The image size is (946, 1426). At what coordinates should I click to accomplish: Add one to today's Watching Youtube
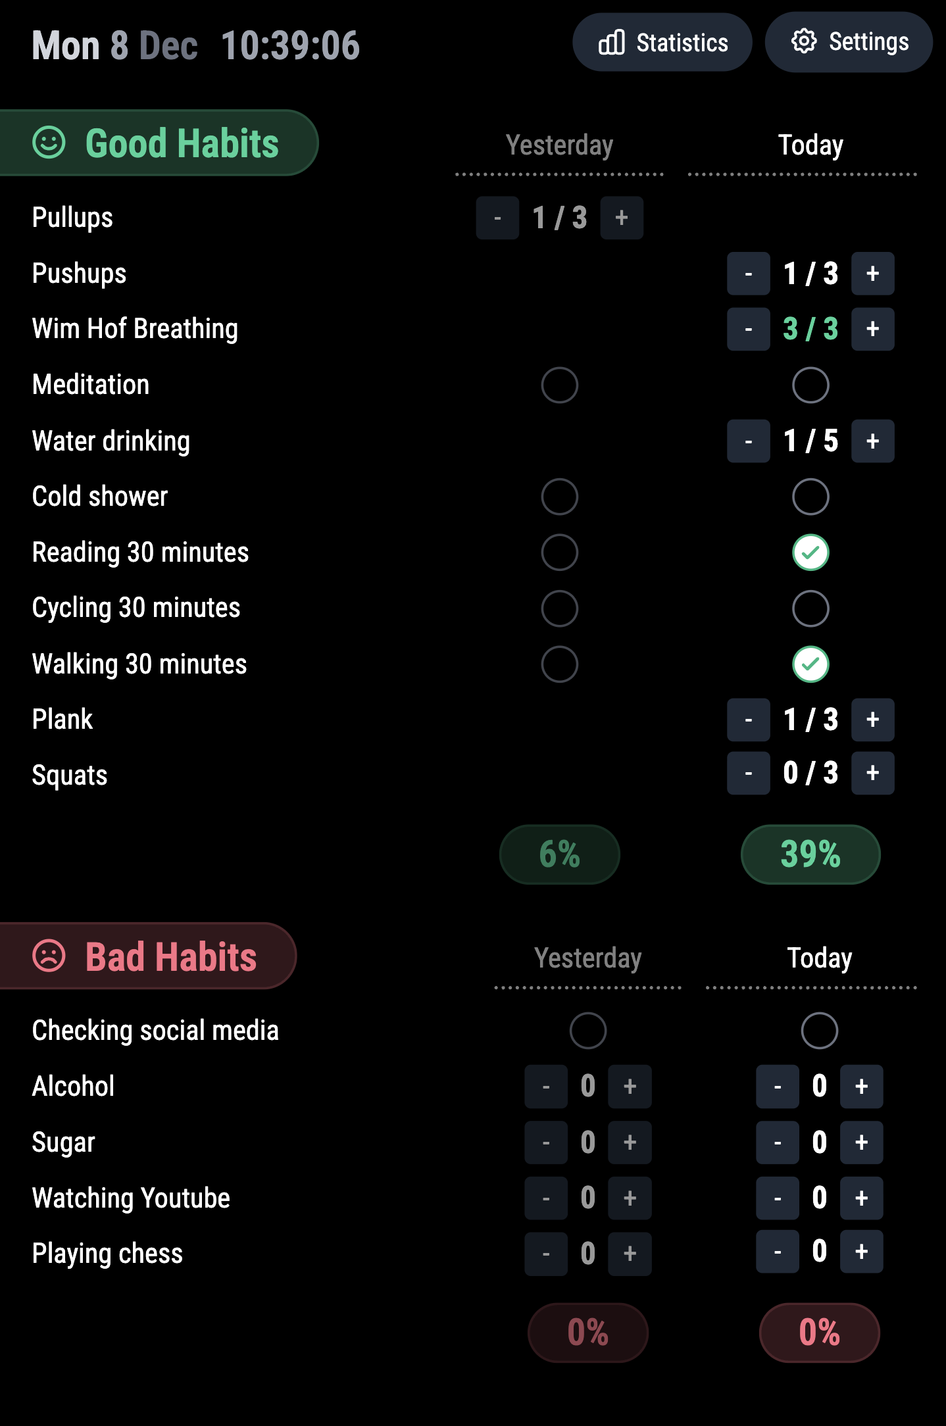[861, 1198]
